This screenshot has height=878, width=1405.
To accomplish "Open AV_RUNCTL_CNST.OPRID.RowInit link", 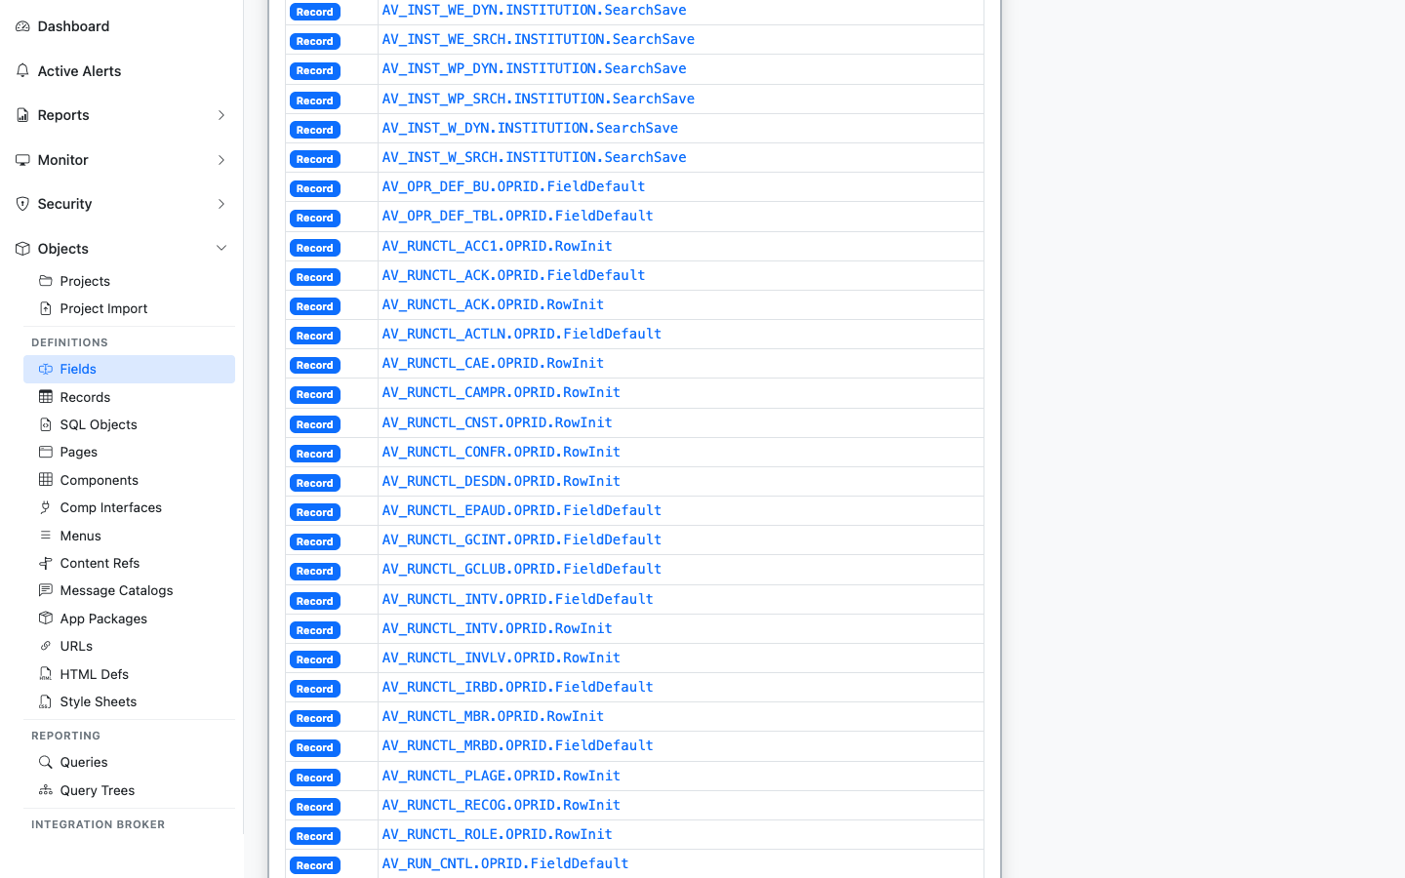I will tap(498, 422).
